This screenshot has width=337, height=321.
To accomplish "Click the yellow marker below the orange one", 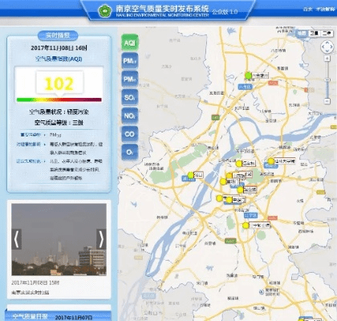I will [223, 181].
